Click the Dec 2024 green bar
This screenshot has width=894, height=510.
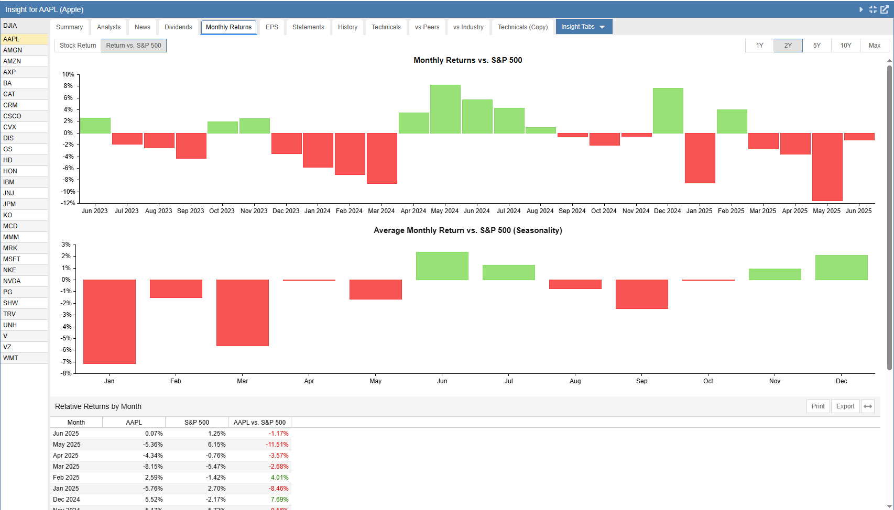pyautogui.click(x=668, y=110)
